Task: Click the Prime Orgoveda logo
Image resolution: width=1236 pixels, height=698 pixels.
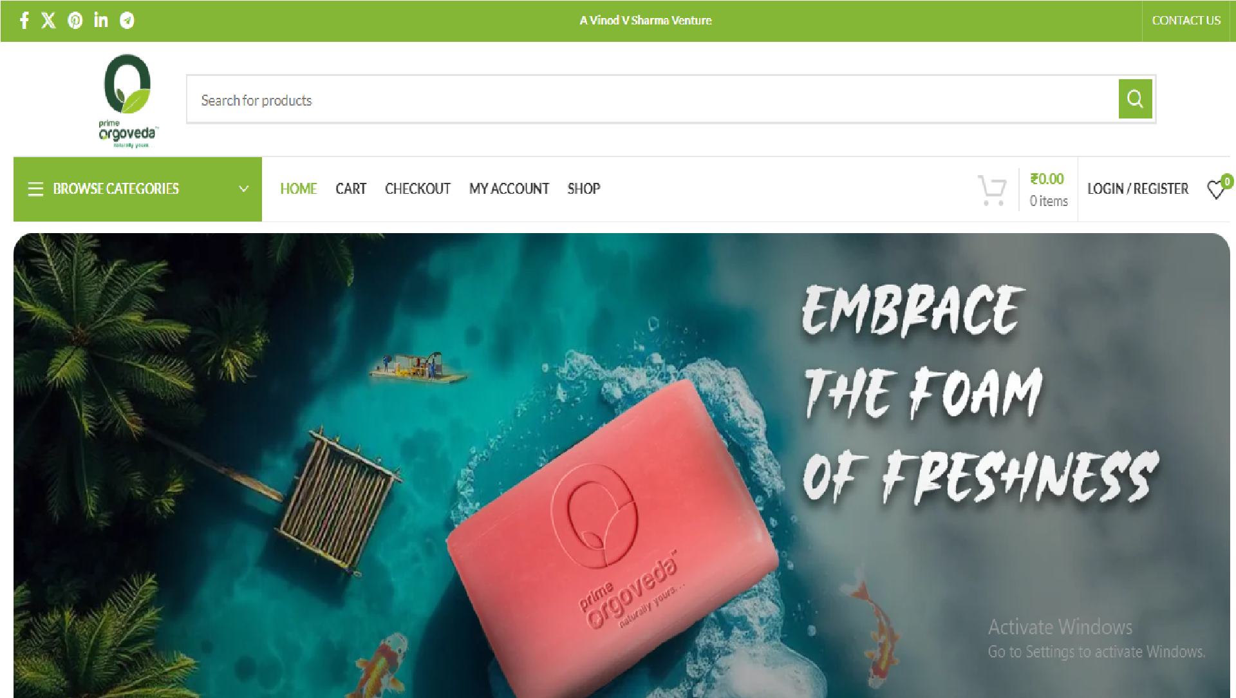Action: pos(127,100)
